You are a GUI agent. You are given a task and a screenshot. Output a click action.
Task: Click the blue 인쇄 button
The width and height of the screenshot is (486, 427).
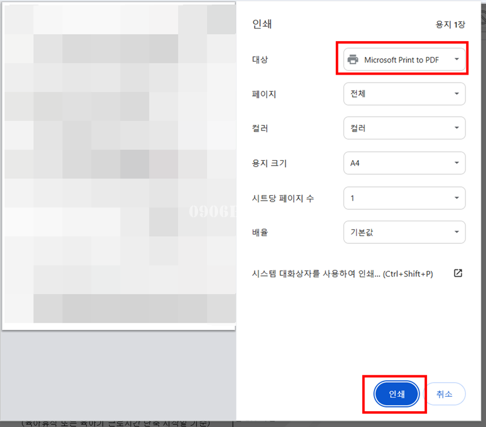pos(397,394)
